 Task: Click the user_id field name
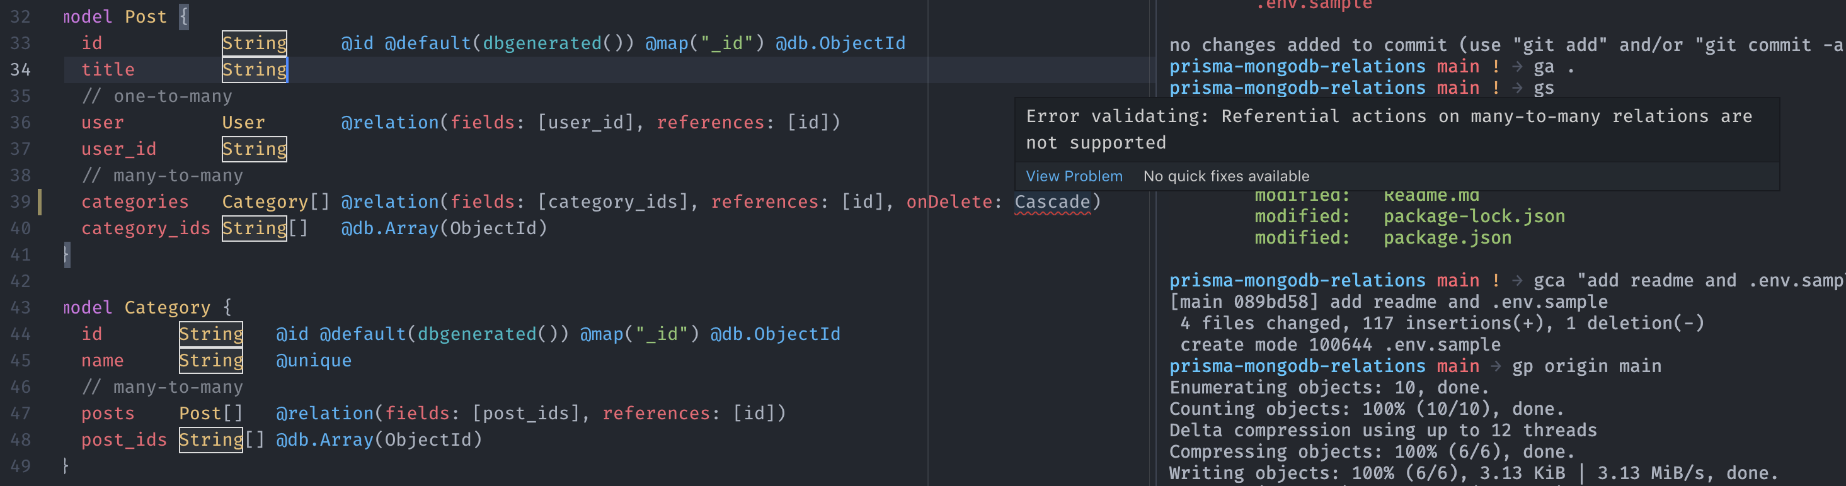pyautogui.click(x=118, y=149)
